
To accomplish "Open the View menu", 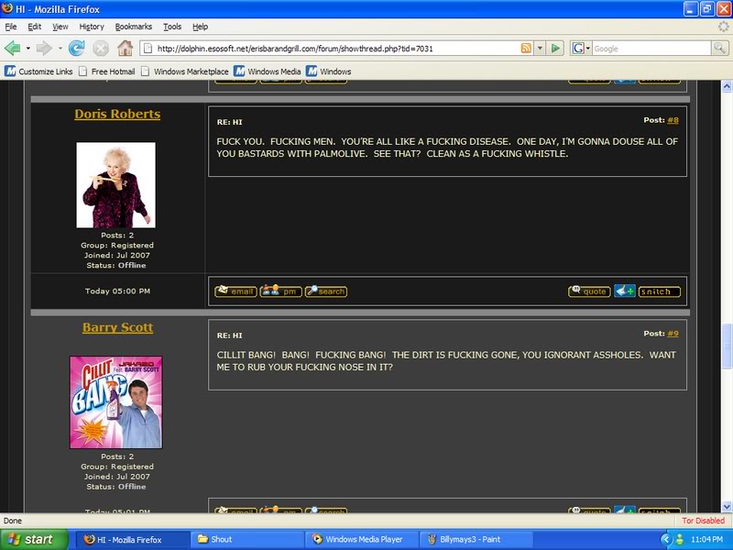I will (x=60, y=27).
